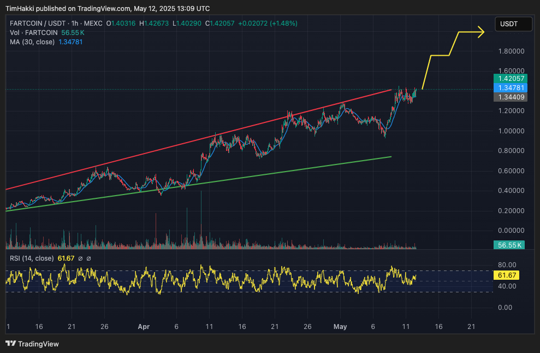This screenshot has height=353, width=540.
Task: Open the MA (30, close) indicator legend
Action: [x=32, y=42]
